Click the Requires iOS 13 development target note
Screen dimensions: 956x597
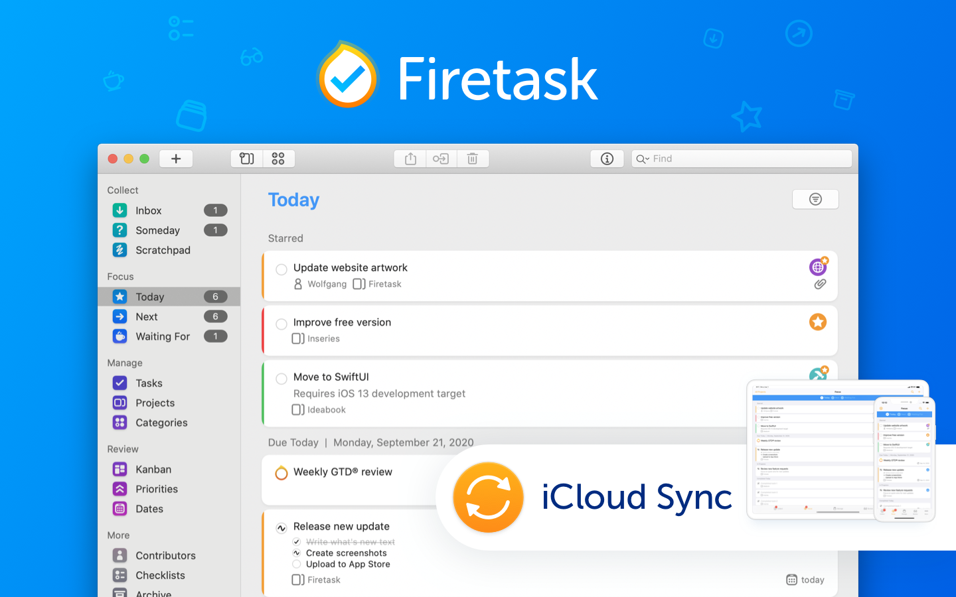[x=379, y=393]
